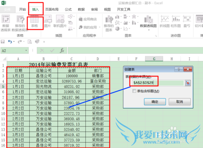Open the Undo history dropdown arrow

[14, 41]
